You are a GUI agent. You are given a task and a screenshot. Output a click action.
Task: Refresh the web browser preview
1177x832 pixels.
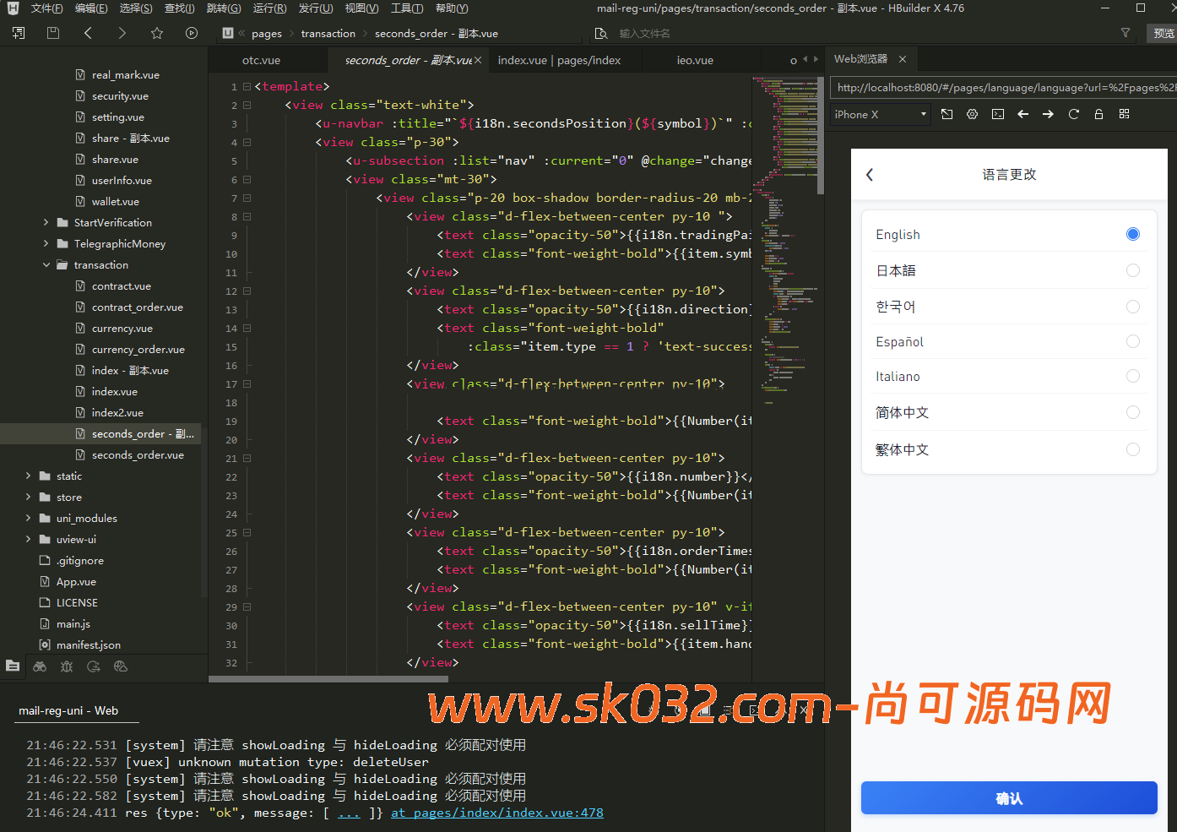click(x=1073, y=114)
